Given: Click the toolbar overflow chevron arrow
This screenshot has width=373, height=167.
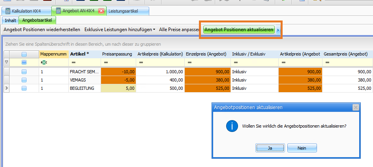Looking at the screenshot, I should pos(278,30).
